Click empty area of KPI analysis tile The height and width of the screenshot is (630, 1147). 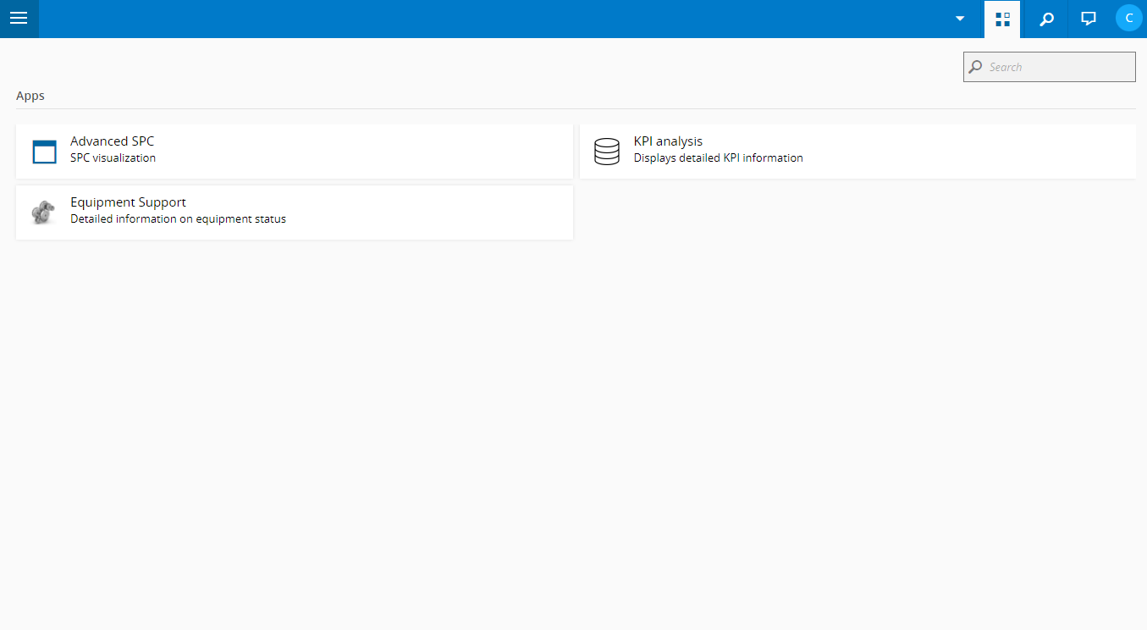coord(973,152)
